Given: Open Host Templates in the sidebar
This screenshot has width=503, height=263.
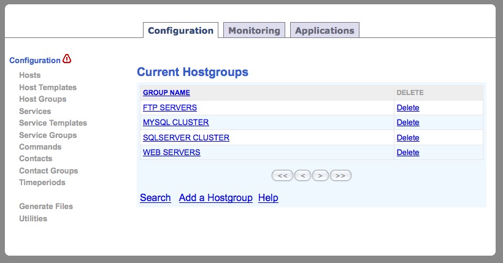Looking at the screenshot, I should pos(48,87).
